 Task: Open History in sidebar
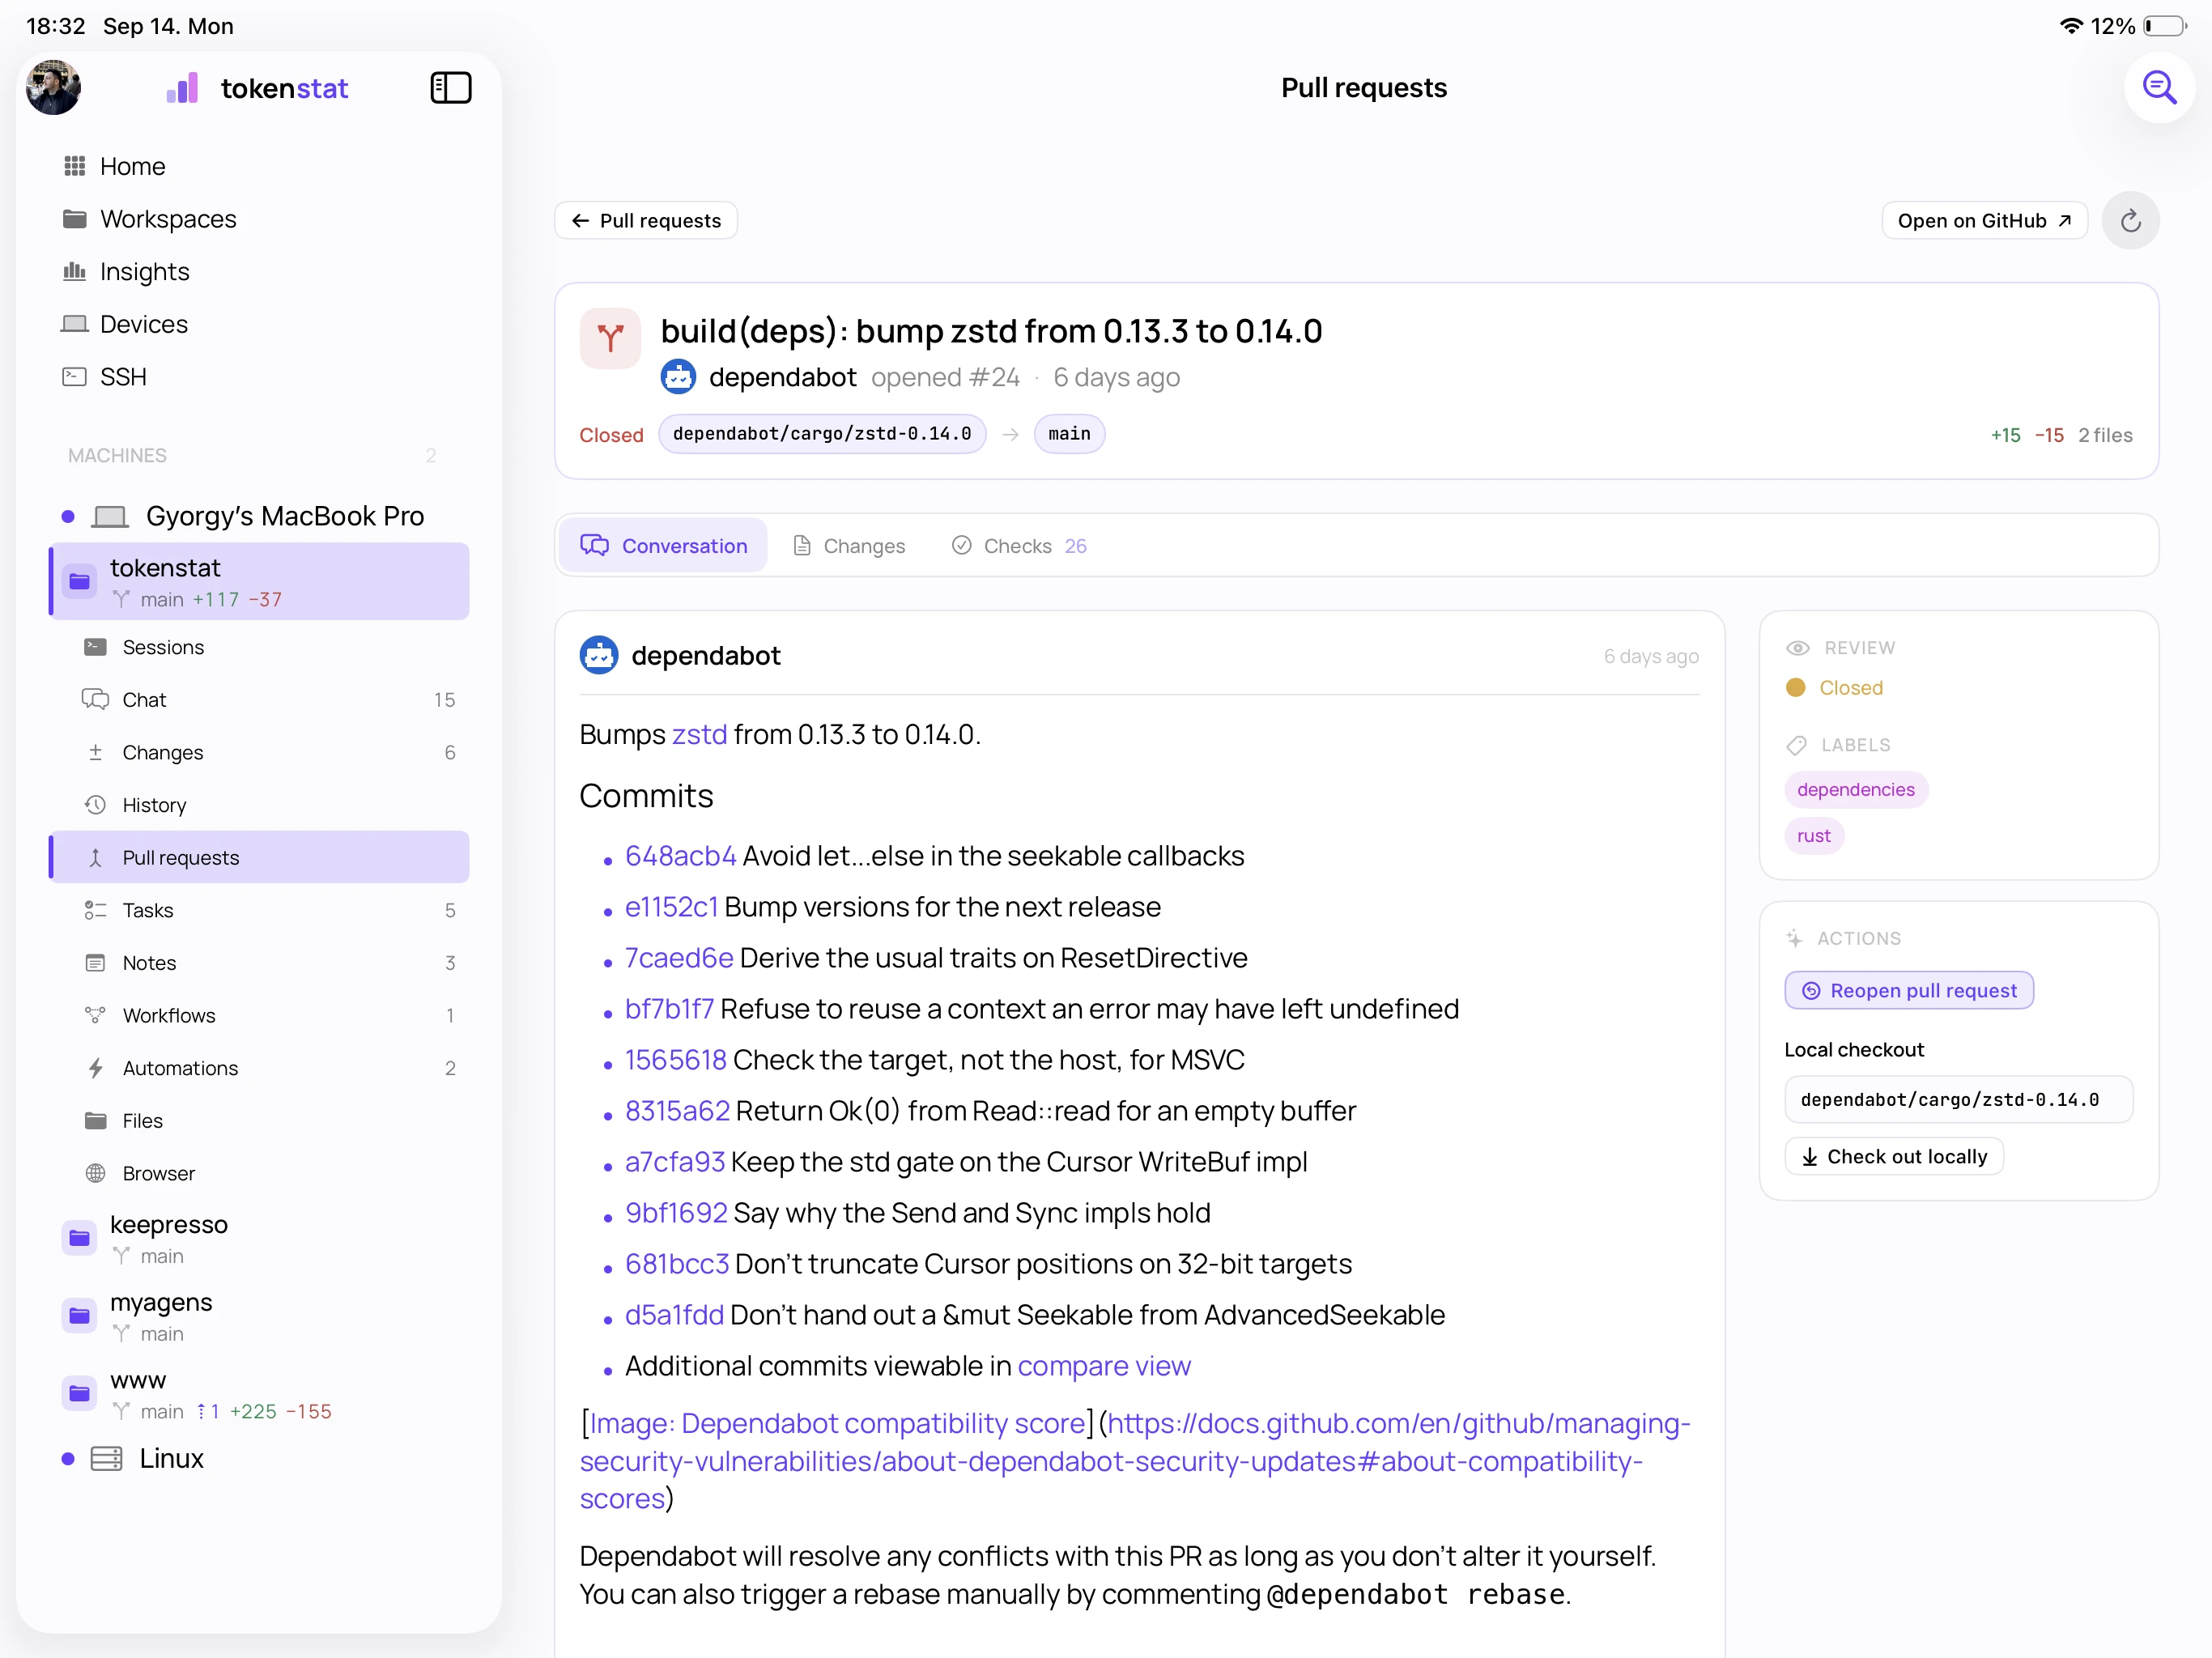click(259, 805)
